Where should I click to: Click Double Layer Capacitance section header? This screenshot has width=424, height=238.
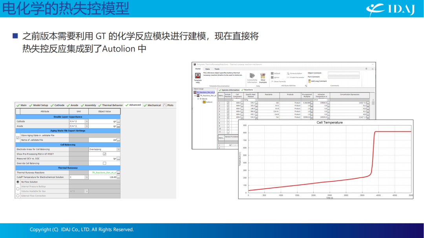(68, 117)
